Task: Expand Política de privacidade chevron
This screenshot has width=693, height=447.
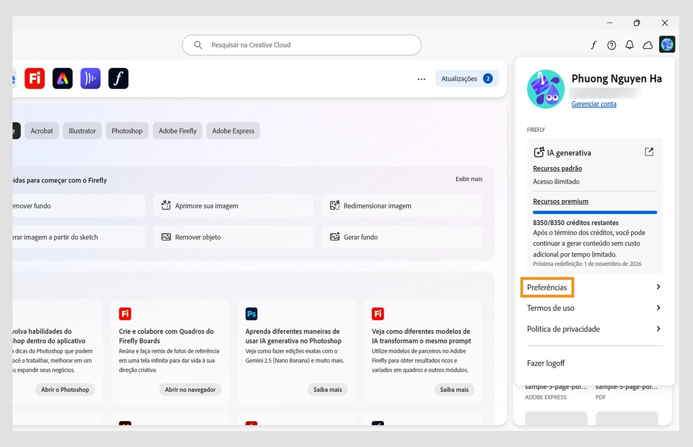Action: (x=658, y=329)
